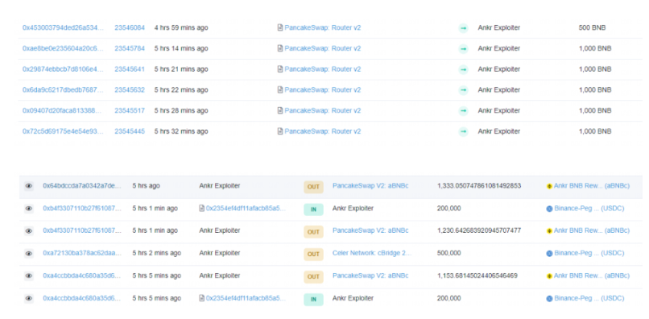Screen dimensions: 649x319
Task: Click eye icon in row with 1,230.642683920945707477
Action: (28, 230)
